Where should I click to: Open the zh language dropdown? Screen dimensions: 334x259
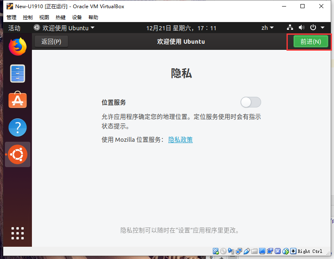click(x=267, y=28)
